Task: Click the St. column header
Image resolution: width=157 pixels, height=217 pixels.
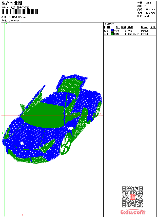Action: pos(118,27)
